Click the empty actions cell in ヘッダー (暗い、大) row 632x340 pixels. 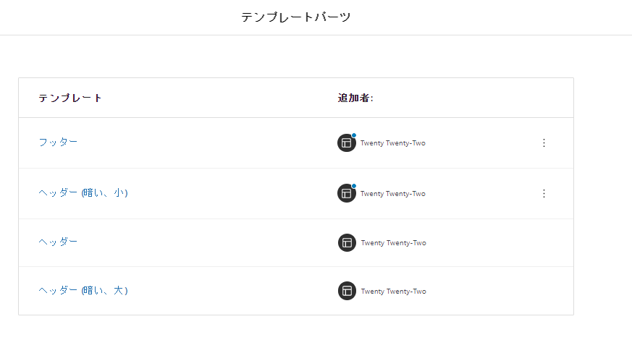[544, 291]
